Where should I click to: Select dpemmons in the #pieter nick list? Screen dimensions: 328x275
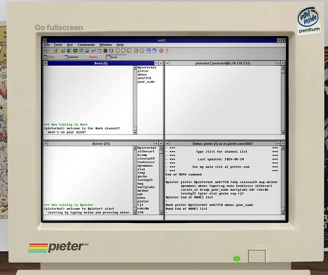point(145,166)
